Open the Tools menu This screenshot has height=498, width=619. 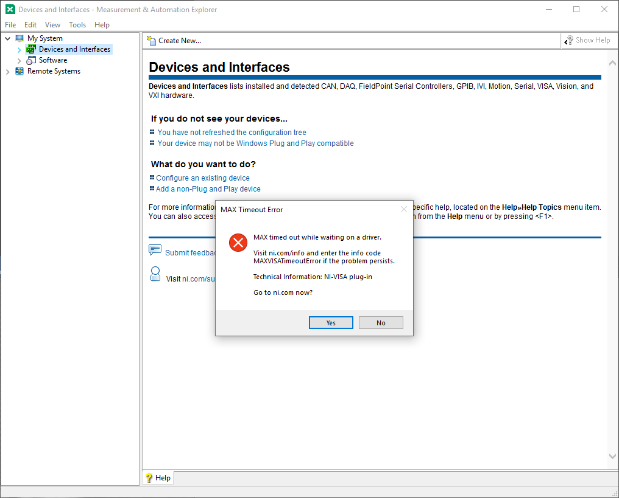pyautogui.click(x=77, y=25)
